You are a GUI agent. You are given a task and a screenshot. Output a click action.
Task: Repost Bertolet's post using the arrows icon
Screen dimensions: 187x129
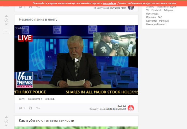click(x=38, y=108)
